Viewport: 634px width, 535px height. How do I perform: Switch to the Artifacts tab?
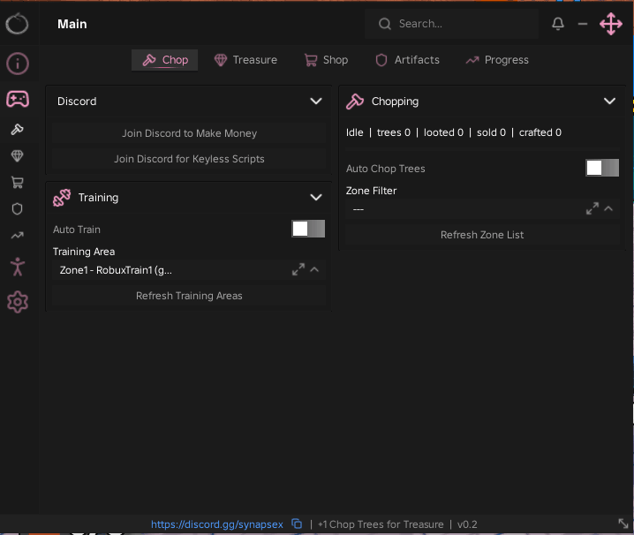click(x=408, y=60)
